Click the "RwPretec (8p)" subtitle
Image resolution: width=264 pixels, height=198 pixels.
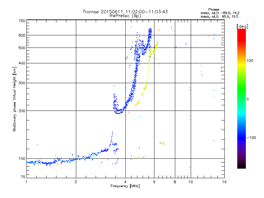click(125, 16)
